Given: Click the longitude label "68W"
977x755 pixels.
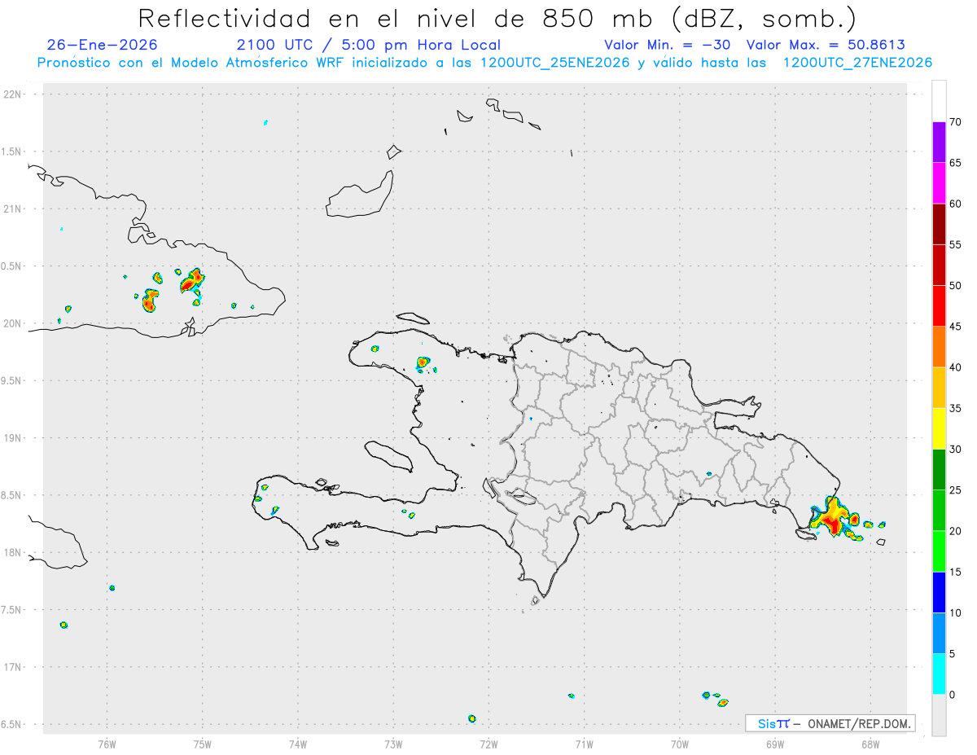Looking at the screenshot, I should [870, 744].
